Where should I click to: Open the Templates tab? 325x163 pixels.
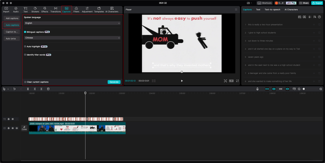pyautogui.click(x=99, y=10)
